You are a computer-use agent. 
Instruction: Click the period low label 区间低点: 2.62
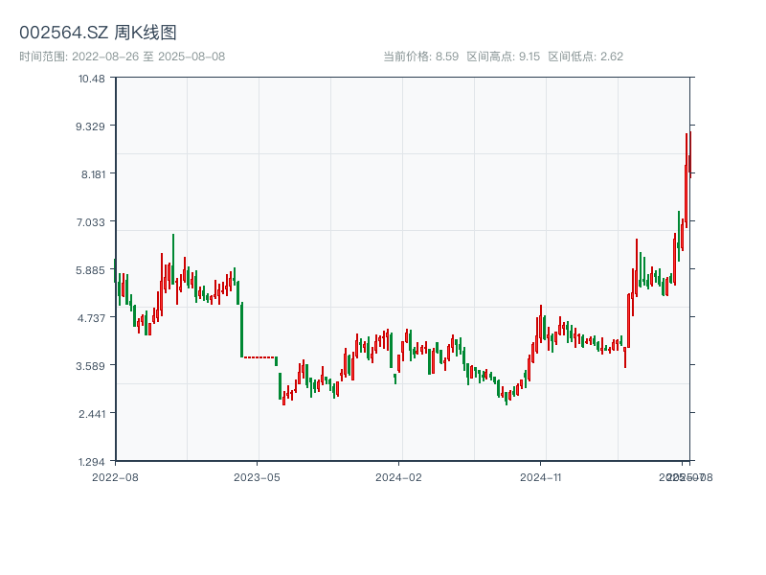pos(585,57)
